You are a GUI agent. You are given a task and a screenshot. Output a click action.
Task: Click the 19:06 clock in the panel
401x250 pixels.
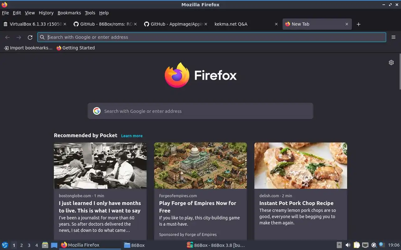394,245
